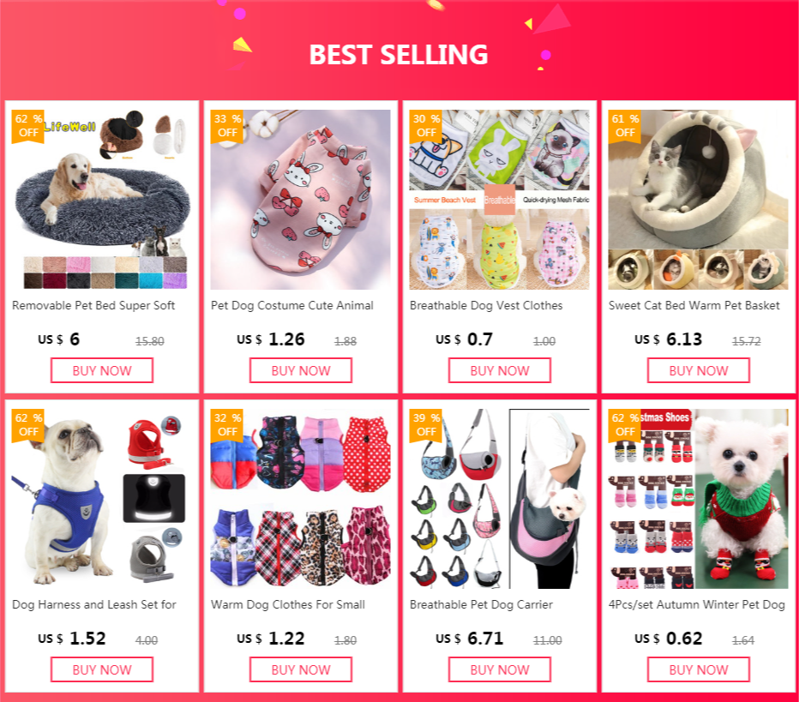Select the cat cave bed image
This screenshot has height=702, width=799.
(x=698, y=200)
